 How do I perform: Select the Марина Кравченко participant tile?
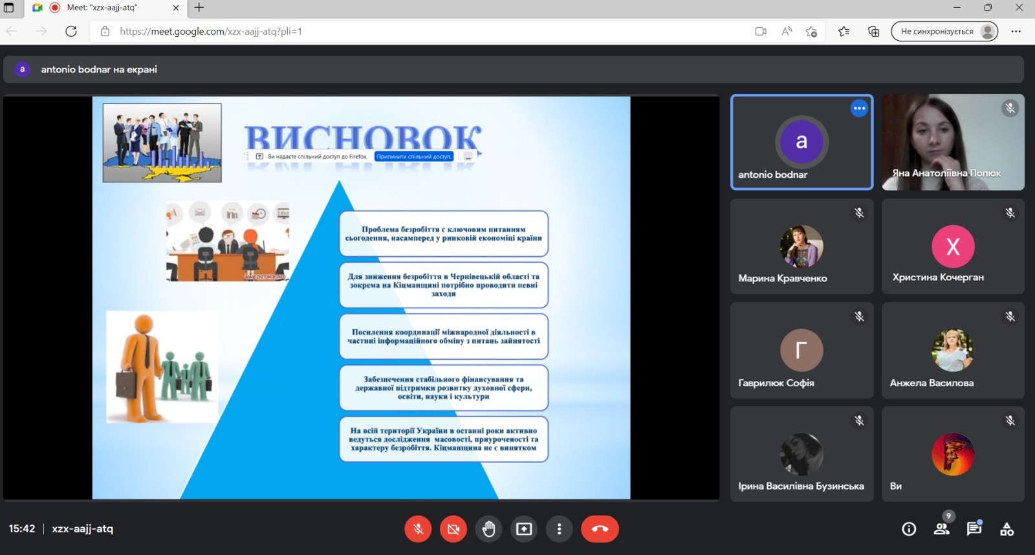click(x=801, y=246)
